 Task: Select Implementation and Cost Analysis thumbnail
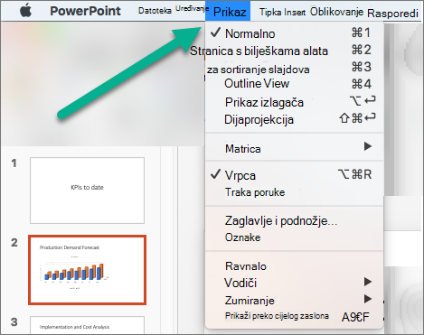pos(87,325)
